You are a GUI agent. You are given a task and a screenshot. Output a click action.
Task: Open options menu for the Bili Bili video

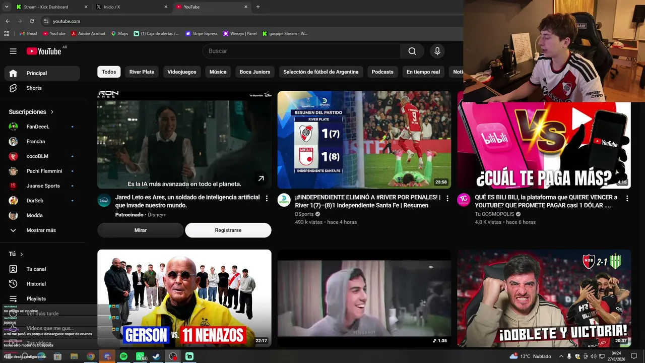[x=627, y=199]
